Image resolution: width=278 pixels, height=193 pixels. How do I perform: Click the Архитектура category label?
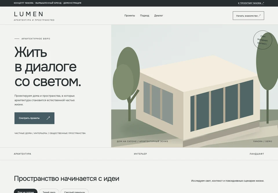(x=23, y=154)
